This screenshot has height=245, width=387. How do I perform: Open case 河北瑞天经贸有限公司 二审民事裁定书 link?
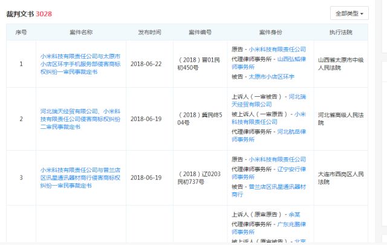point(80,119)
